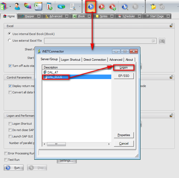
Task: Open the books library icon in toolbar
Action: [4, 7]
